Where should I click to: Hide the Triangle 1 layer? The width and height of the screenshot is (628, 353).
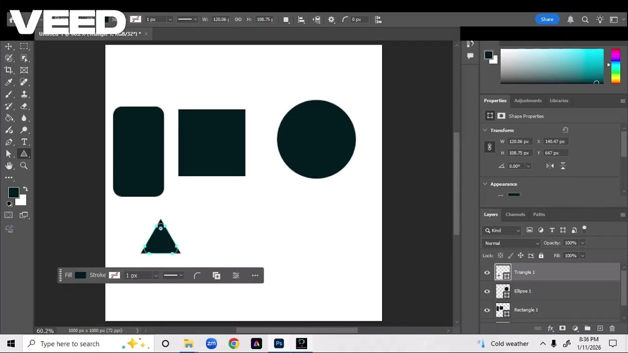click(x=487, y=273)
